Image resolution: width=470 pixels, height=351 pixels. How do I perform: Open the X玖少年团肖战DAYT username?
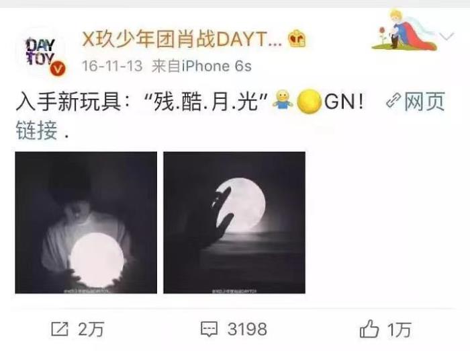182,39
